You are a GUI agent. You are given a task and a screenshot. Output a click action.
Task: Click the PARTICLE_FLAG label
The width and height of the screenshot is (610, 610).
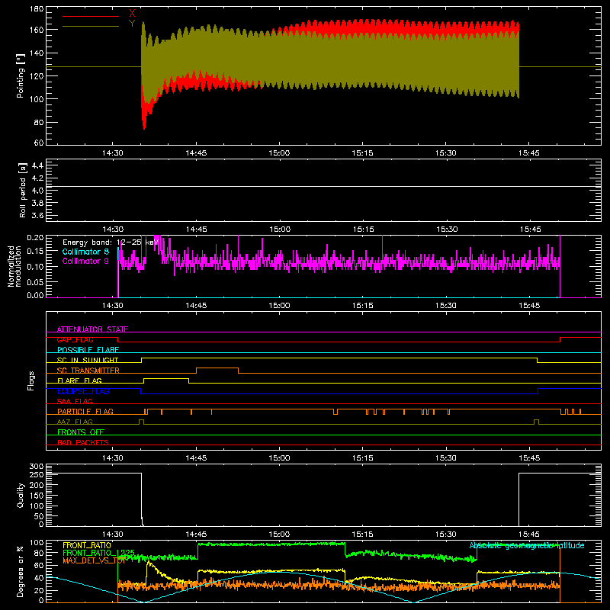pyautogui.click(x=85, y=412)
